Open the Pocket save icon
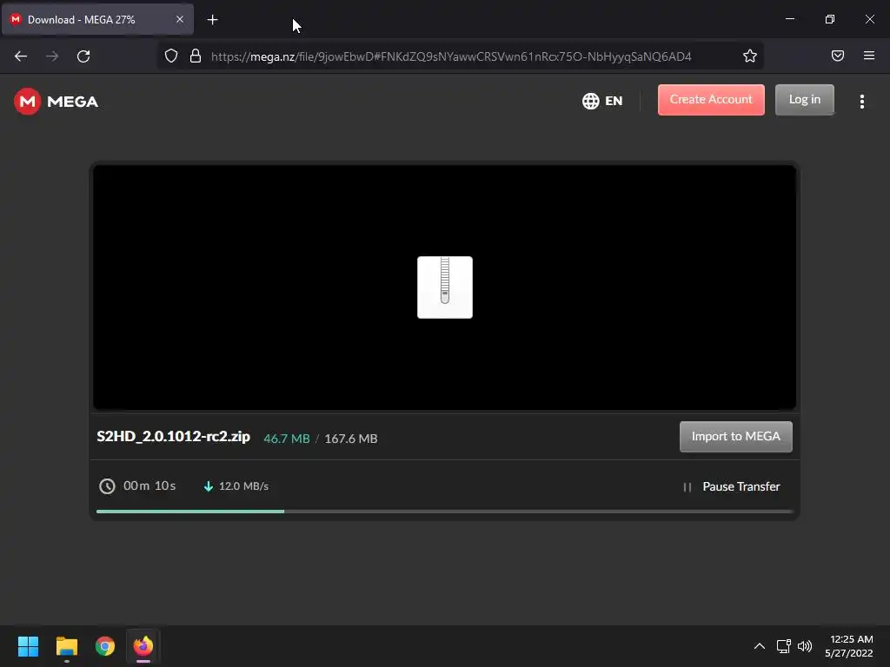Image resolution: width=890 pixels, height=667 pixels. pos(837,56)
